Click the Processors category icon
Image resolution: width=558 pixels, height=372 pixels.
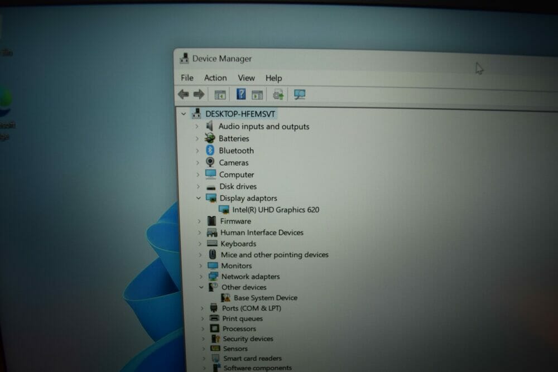coord(215,328)
